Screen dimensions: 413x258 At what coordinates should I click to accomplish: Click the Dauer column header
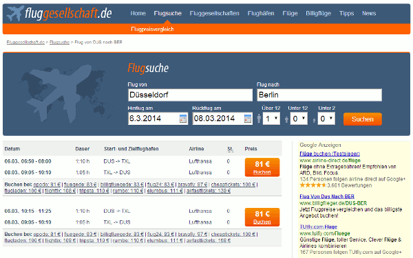(x=83, y=149)
